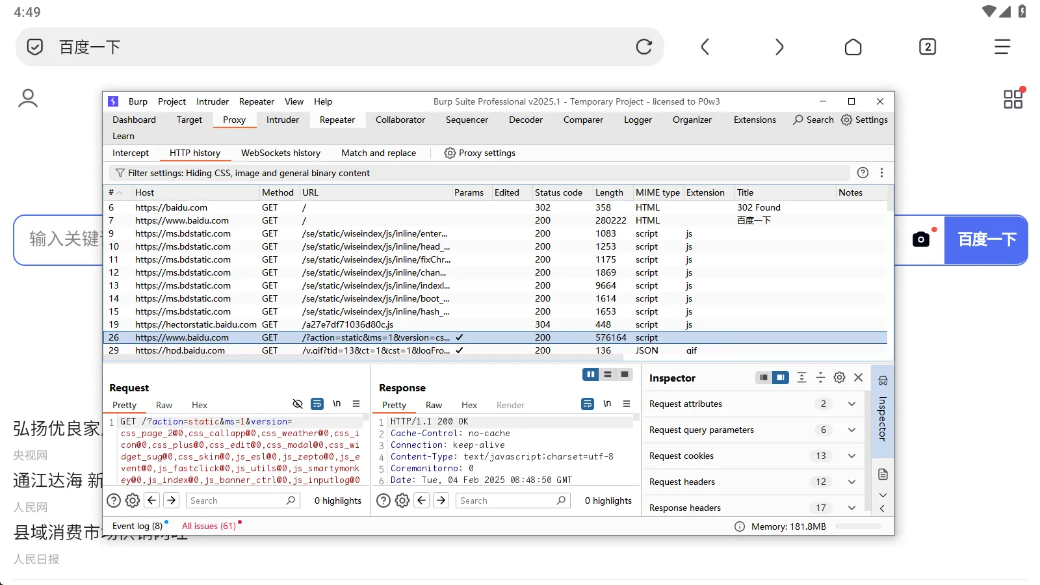Viewport: 1040px width, 585px height.
Task: Click the blue 百度一下 search button
Action: pos(986,240)
